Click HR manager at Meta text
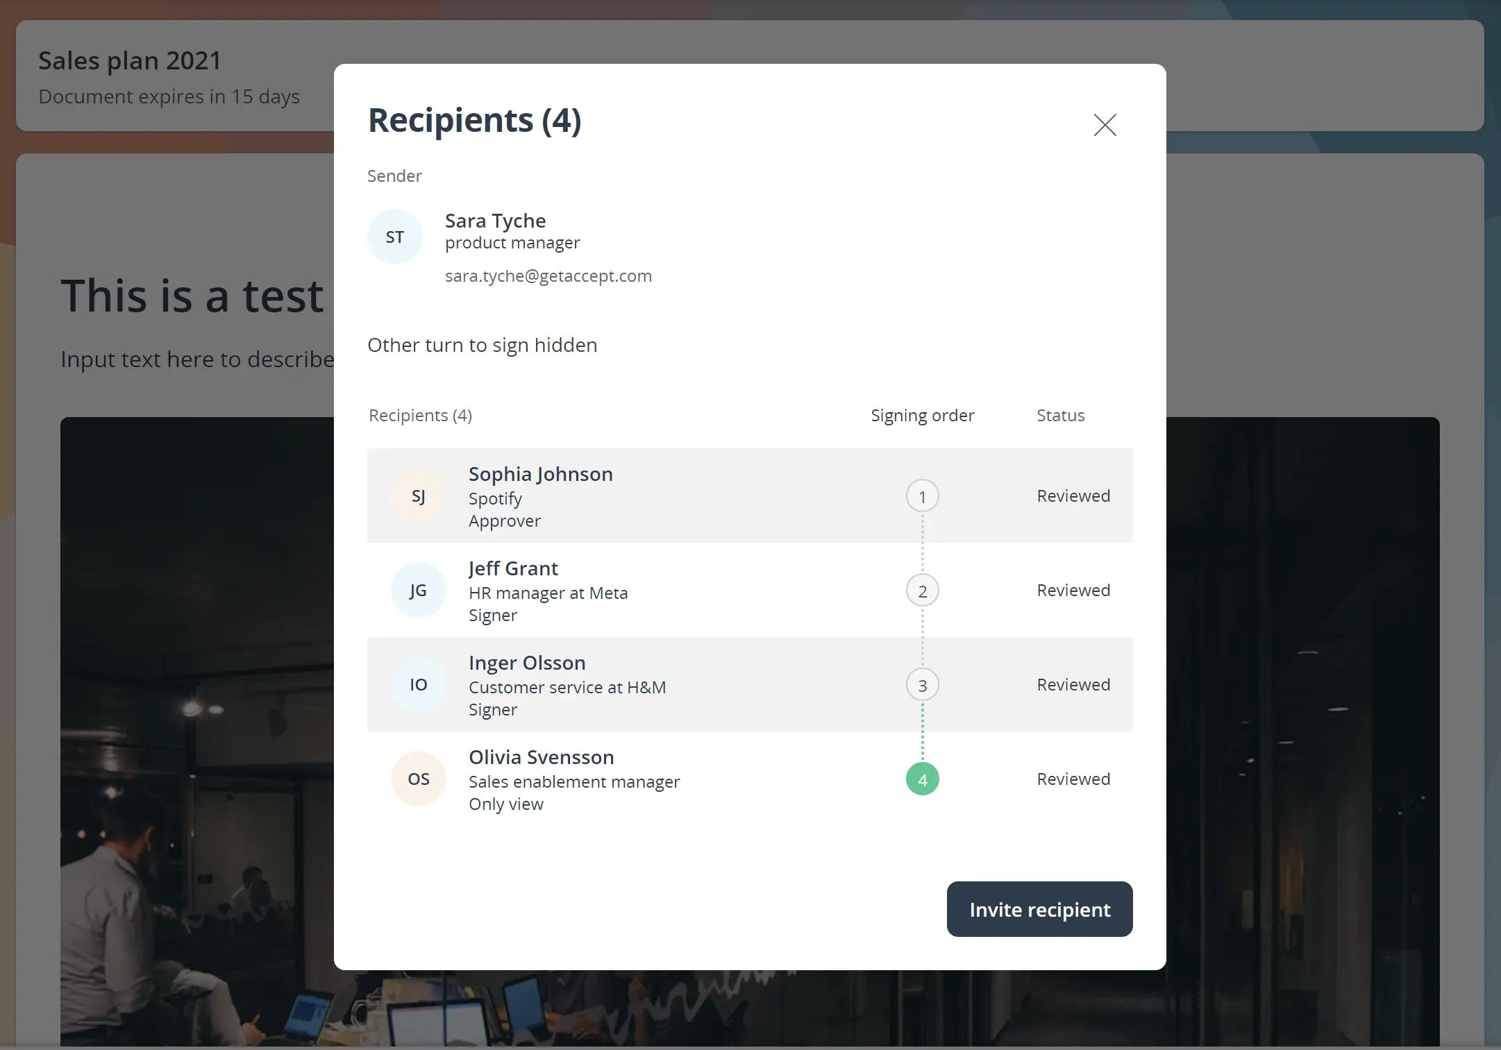Image resolution: width=1501 pixels, height=1050 pixels. (548, 593)
